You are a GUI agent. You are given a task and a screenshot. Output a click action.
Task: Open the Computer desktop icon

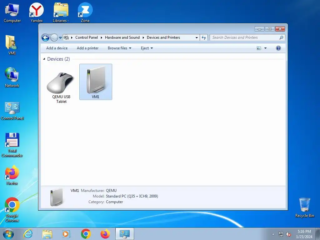point(12,12)
